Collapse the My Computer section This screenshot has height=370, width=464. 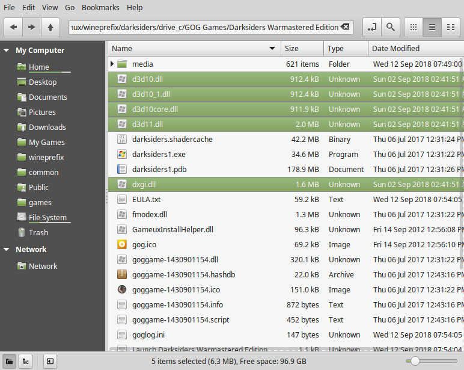tap(6, 51)
